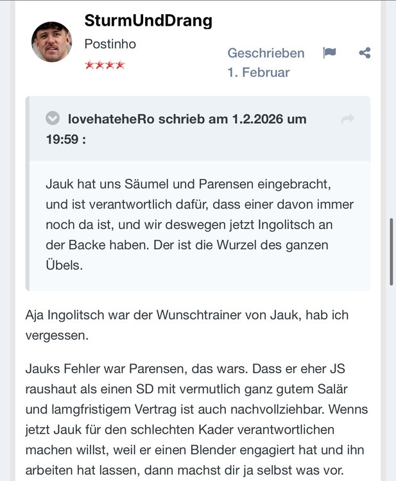The image size is (396, 481).
Task: Click 'lovehateheRo' name in the quote header
Action: (111, 119)
